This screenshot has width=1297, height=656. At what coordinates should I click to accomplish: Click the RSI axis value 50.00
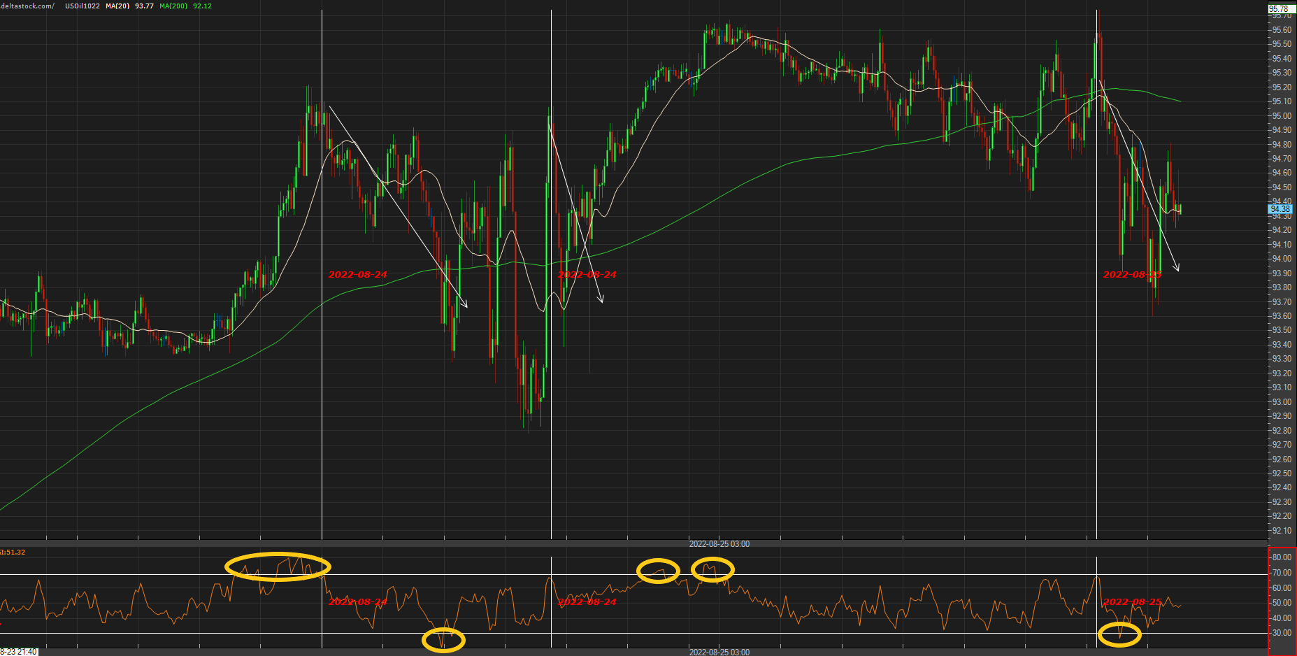1282,603
